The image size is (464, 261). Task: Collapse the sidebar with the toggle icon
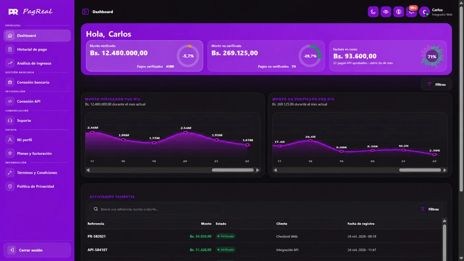click(x=86, y=12)
